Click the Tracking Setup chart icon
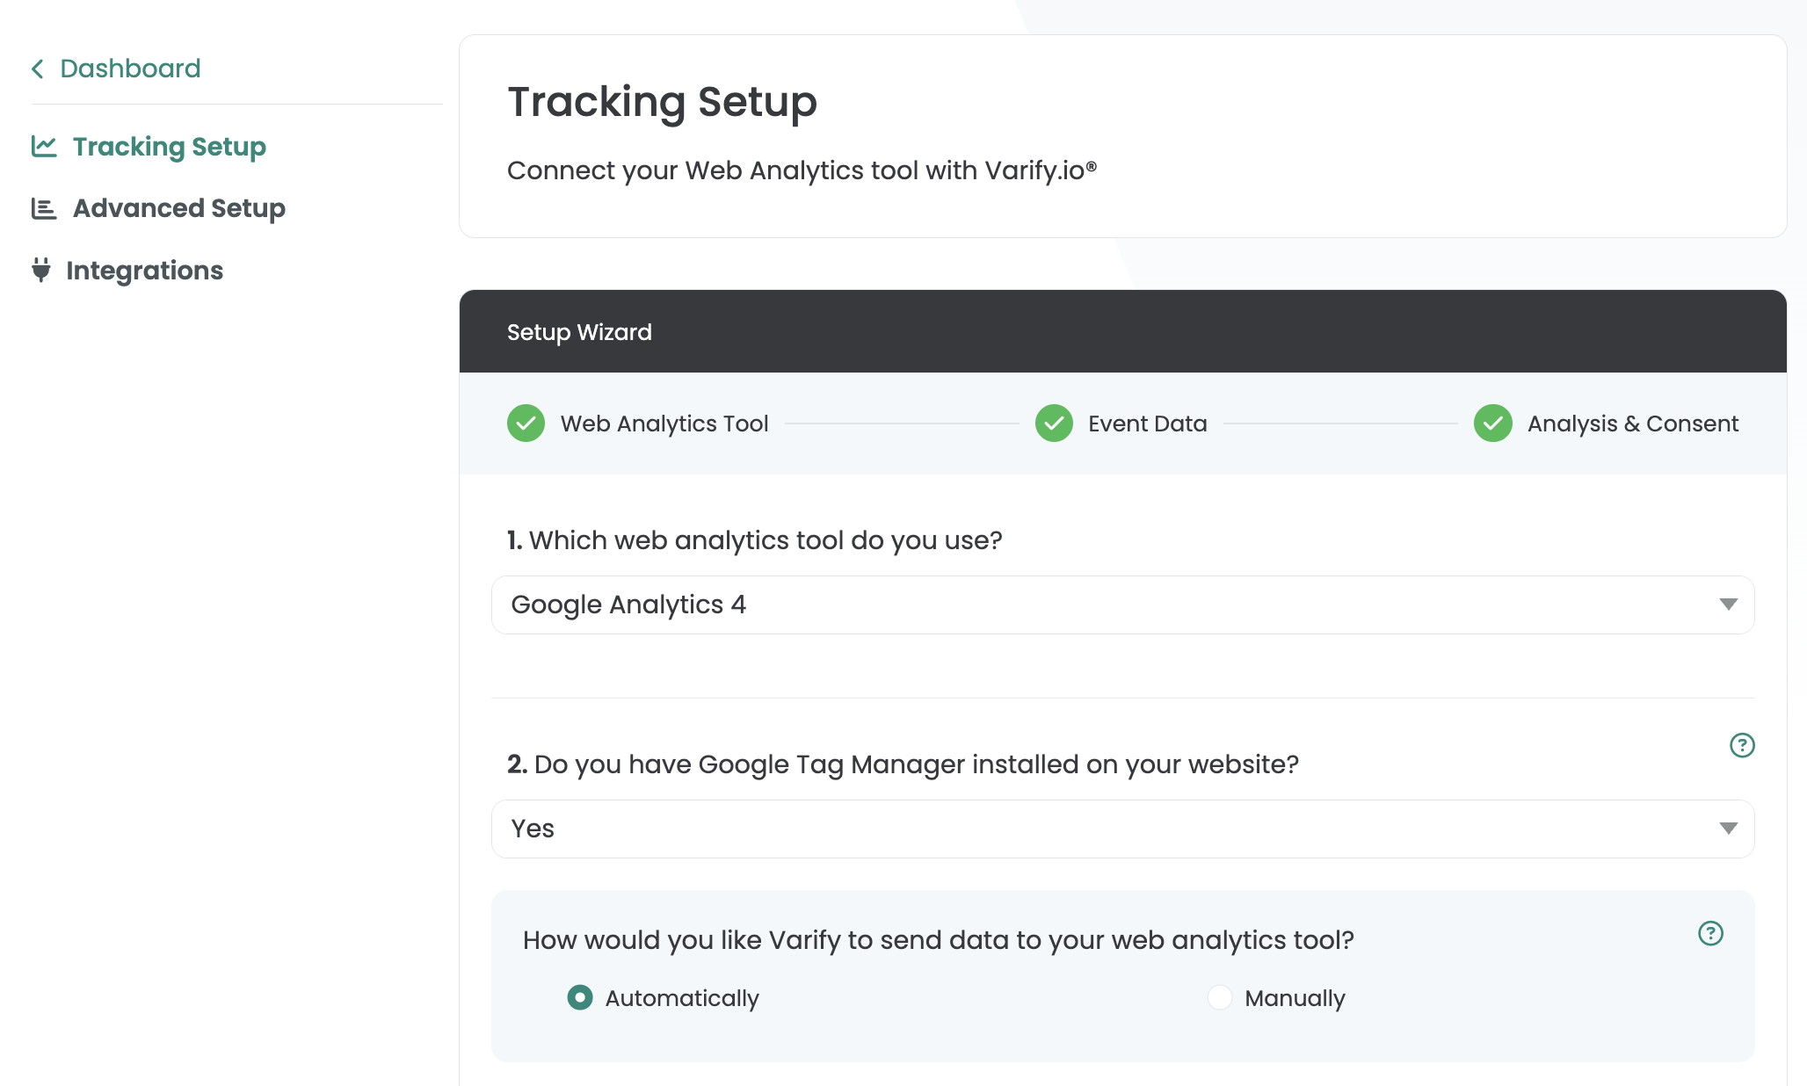The height and width of the screenshot is (1086, 1807). (44, 146)
